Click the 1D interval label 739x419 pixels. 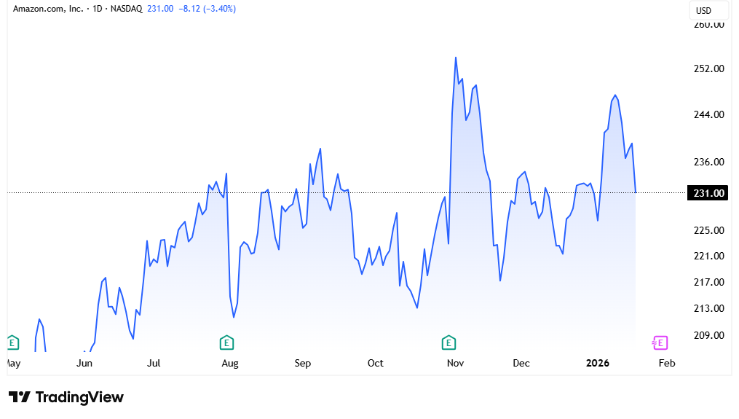point(98,9)
